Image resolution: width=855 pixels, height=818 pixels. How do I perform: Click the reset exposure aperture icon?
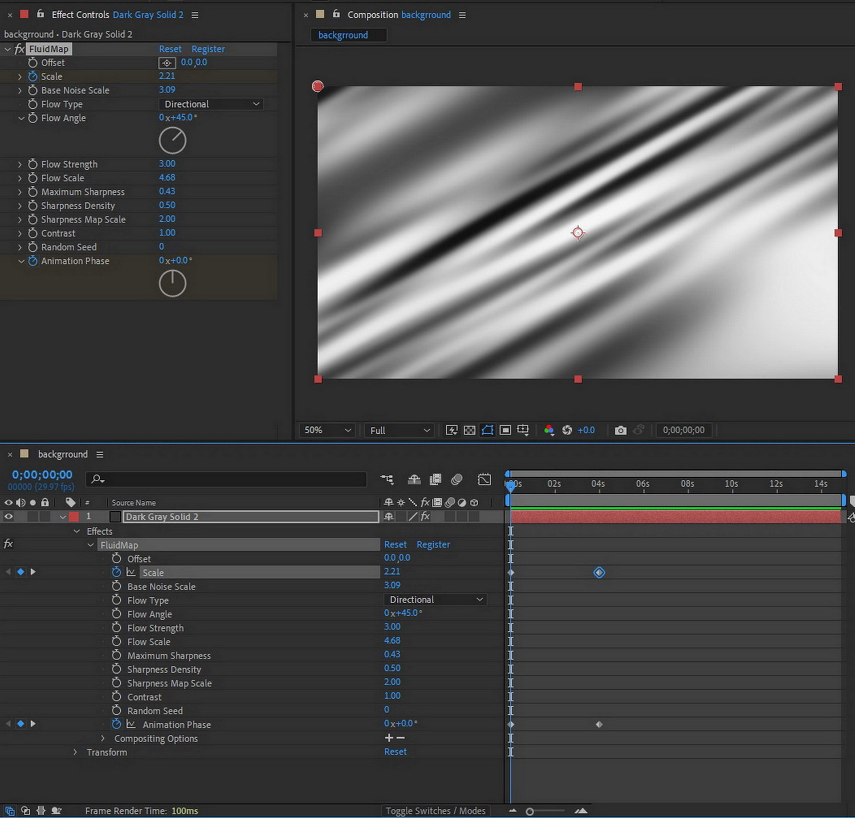point(567,430)
